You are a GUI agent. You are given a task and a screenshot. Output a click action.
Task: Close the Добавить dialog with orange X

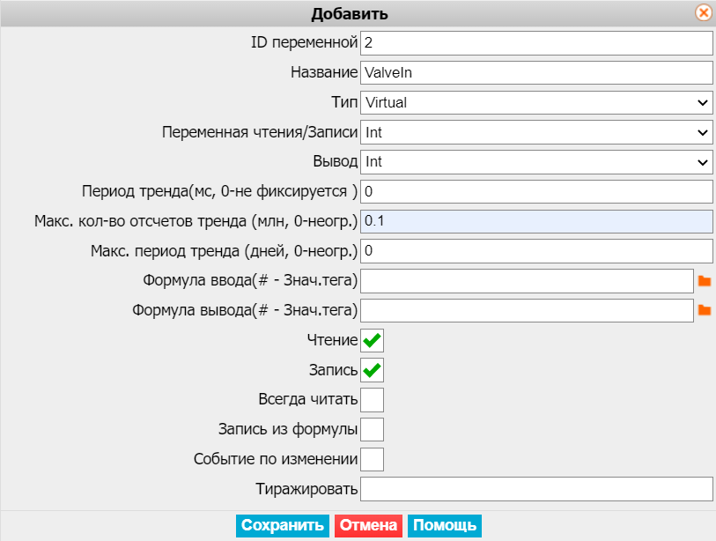(704, 12)
